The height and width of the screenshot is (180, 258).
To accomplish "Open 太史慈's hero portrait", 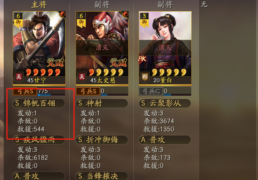I will 102,48.
